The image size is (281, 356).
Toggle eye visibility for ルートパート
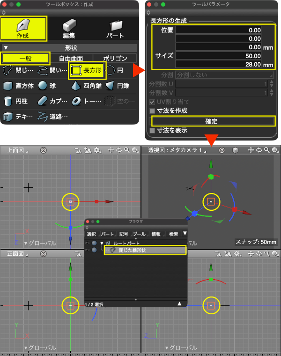(x=88, y=243)
